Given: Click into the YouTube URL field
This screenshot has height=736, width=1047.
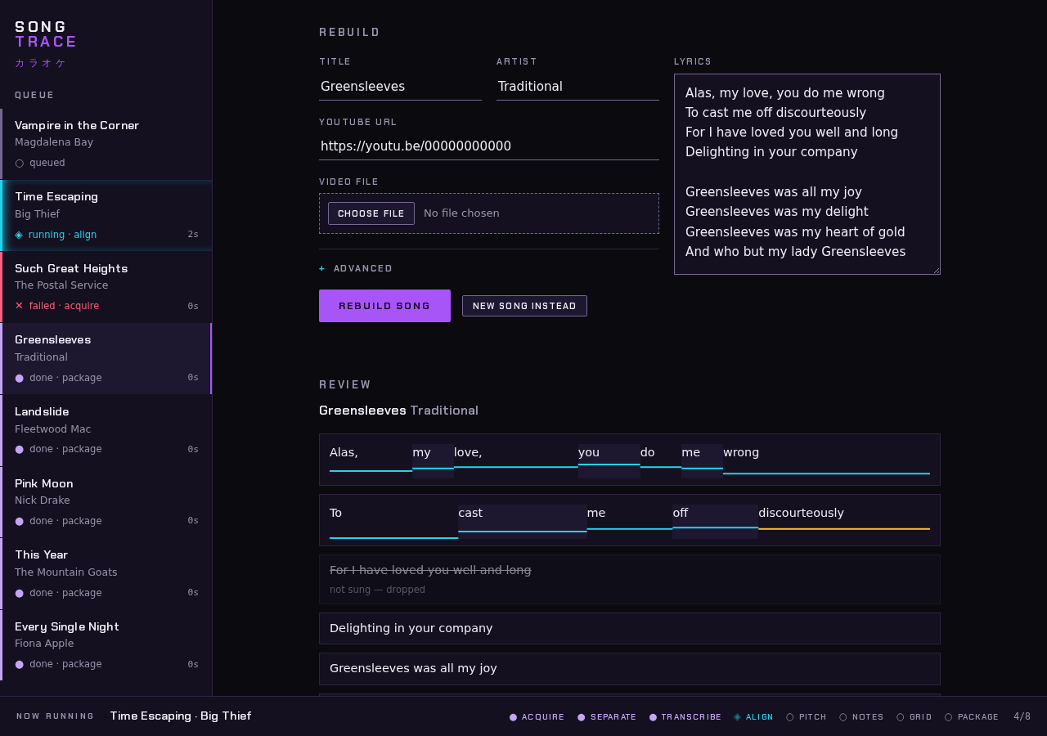Looking at the screenshot, I should [489, 146].
